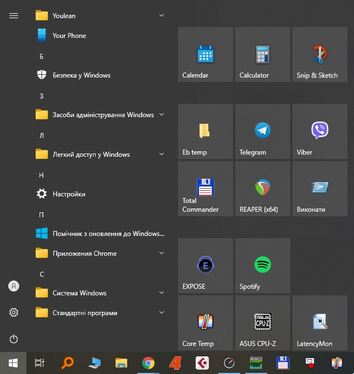Screen dimensions: 354x374
Task: Click the letter П section header
Action: (41, 215)
